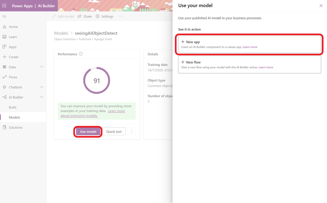Click the Quick test button
Viewport: 327px width, 203px height.
(114, 132)
